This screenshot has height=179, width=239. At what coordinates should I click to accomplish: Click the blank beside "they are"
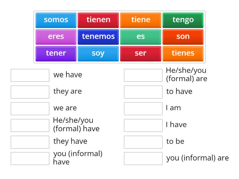tap(30, 92)
